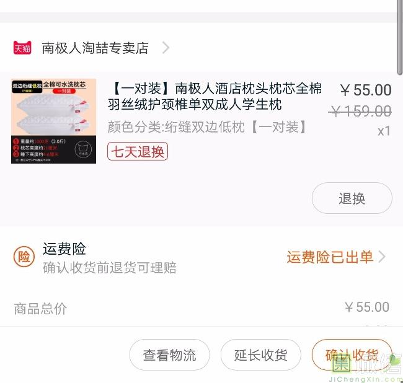Click the 延长收货 extend receipt button
The height and width of the screenshot is (383, 403).
pos(260,354)
